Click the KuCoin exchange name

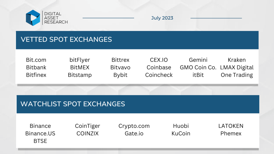(181, 133)
